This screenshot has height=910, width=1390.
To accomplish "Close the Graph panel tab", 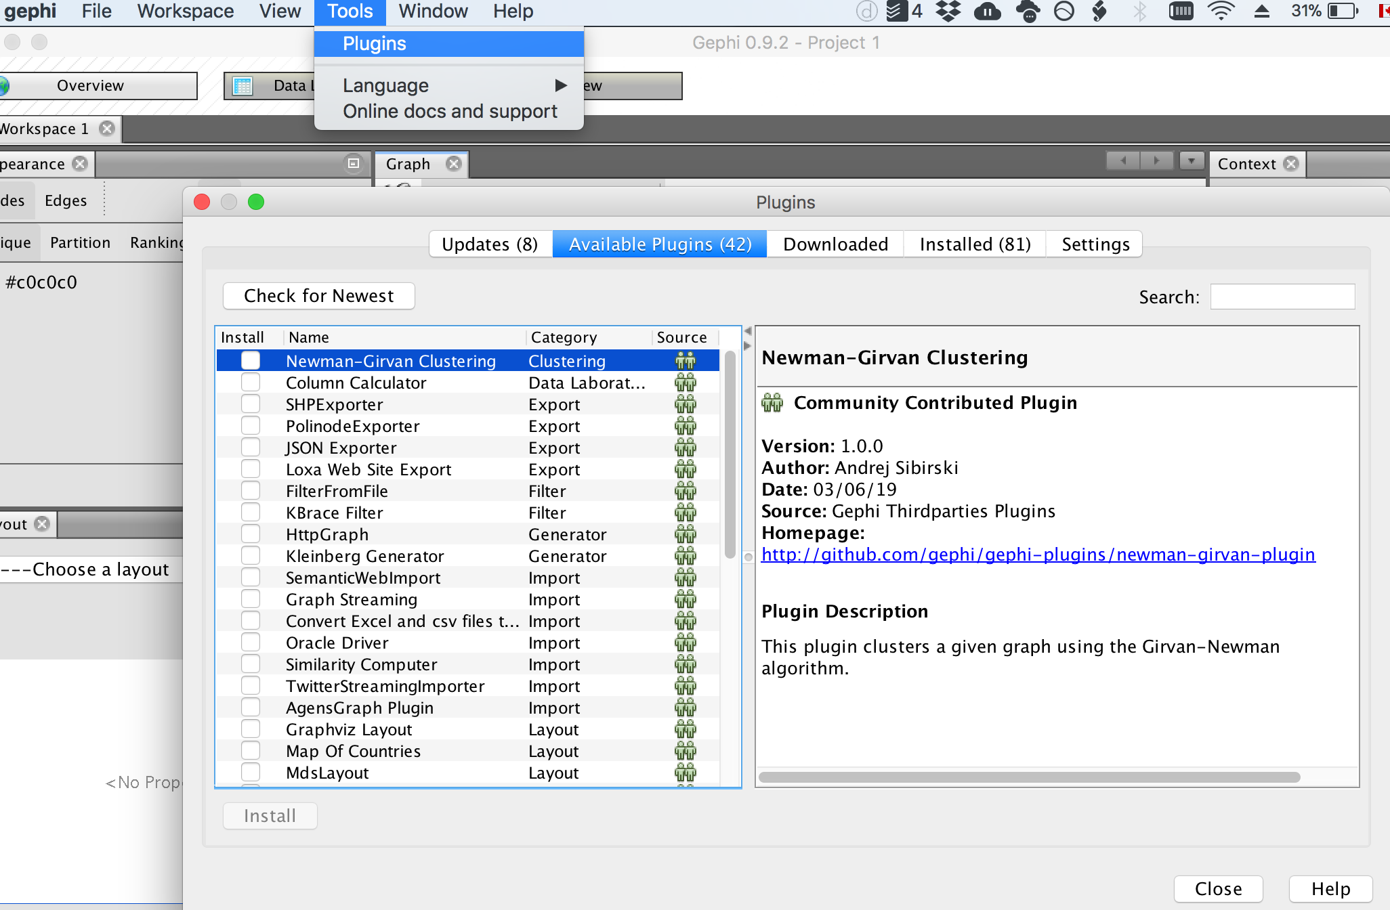I will tap(454, 164).
